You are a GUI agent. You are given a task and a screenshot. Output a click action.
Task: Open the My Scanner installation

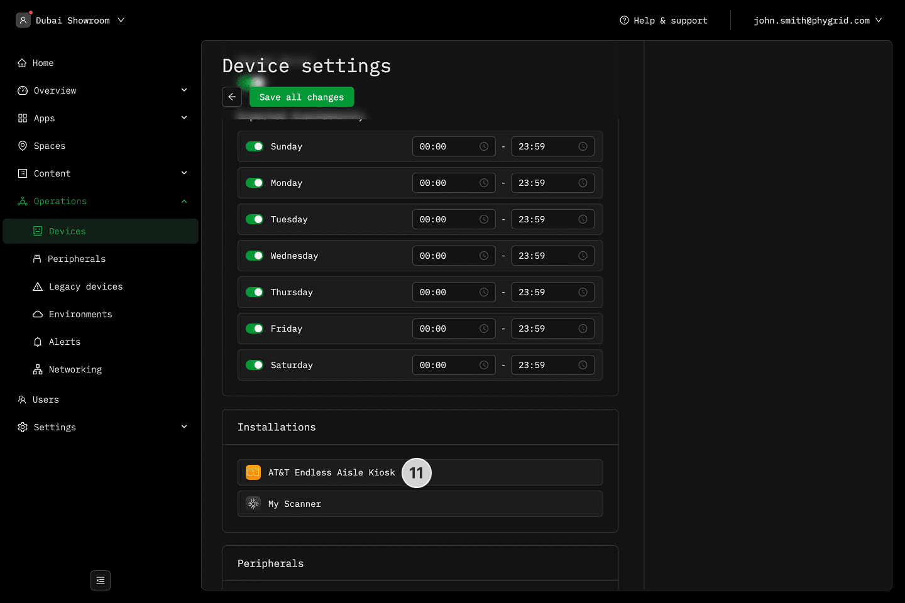coord(420,504)
